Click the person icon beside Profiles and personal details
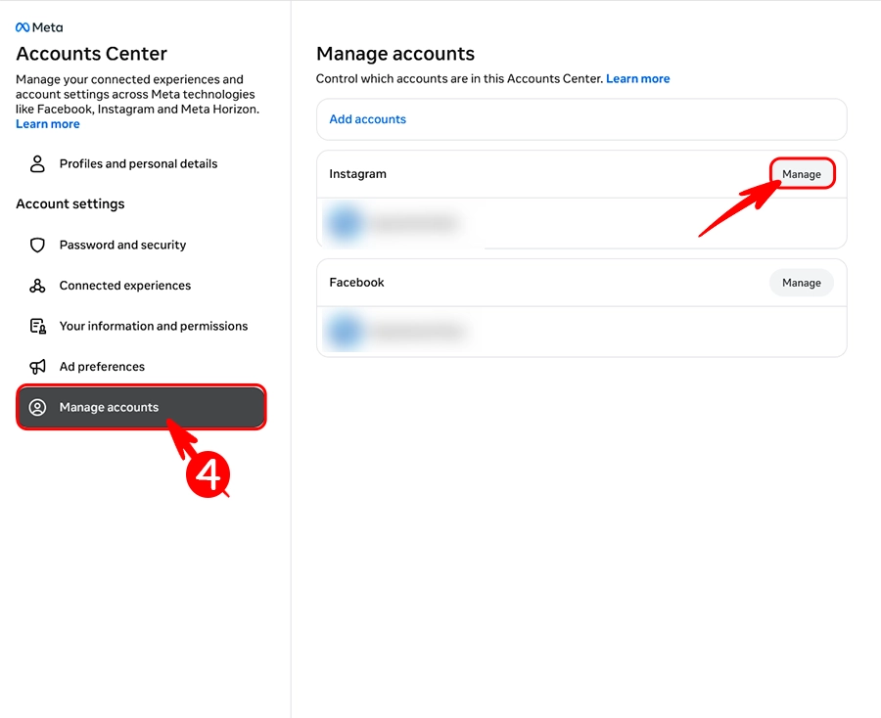881x718 pixels. pyautogui.click(x=38, y=164)
